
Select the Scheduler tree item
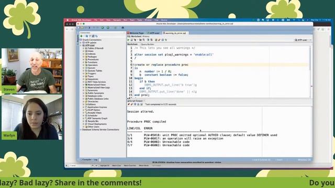[93, 115]
